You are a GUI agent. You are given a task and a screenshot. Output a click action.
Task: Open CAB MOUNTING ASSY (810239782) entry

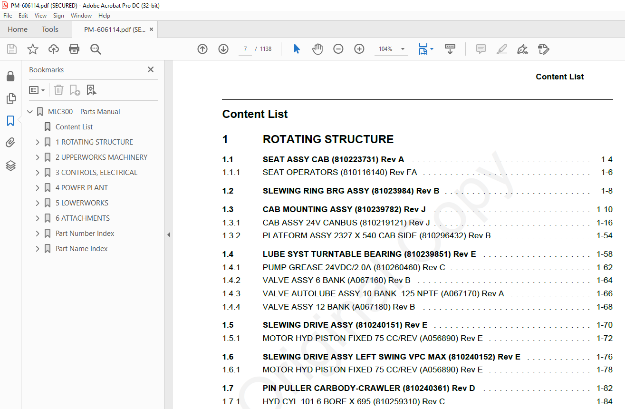(344, 209)
